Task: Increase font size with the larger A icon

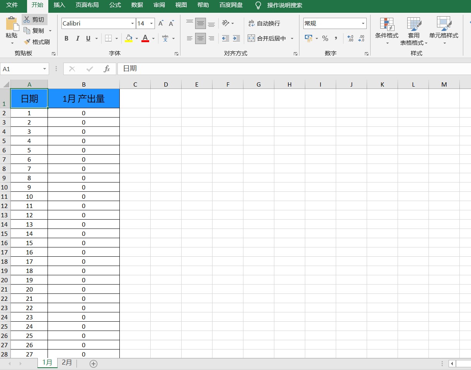Action: pos(161,24)
